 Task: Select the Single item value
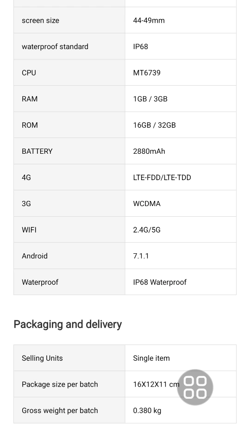151,358
